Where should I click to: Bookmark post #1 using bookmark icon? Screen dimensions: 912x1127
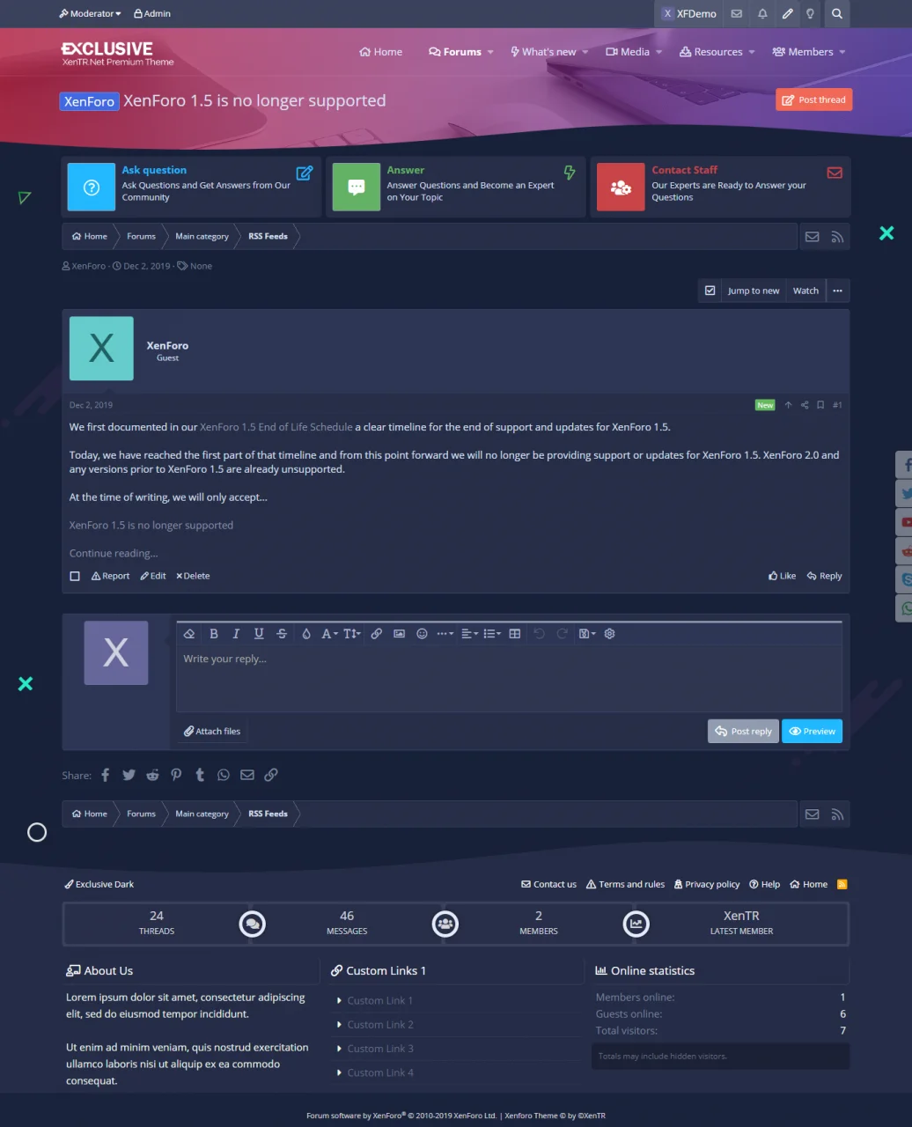click(x=820, y=405)
